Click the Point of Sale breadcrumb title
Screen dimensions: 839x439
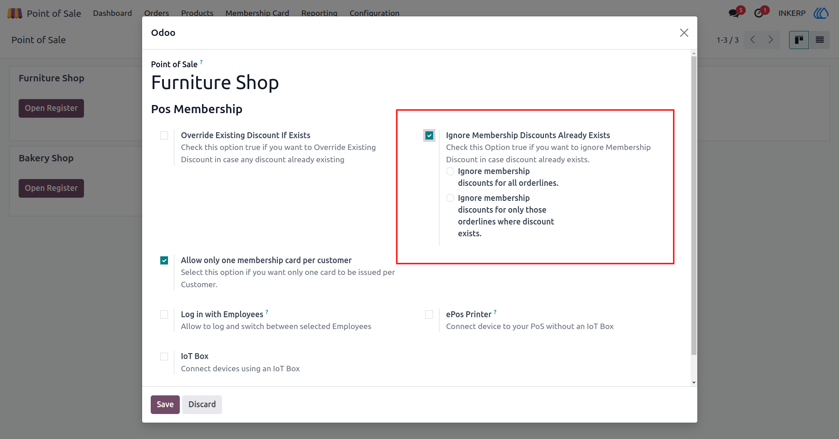39,40
